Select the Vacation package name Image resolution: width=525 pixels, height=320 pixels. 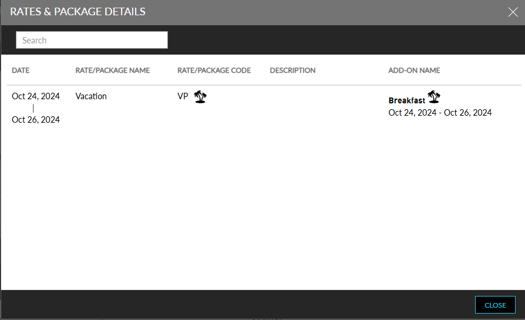pyautogui.click(x=91, y=96)
